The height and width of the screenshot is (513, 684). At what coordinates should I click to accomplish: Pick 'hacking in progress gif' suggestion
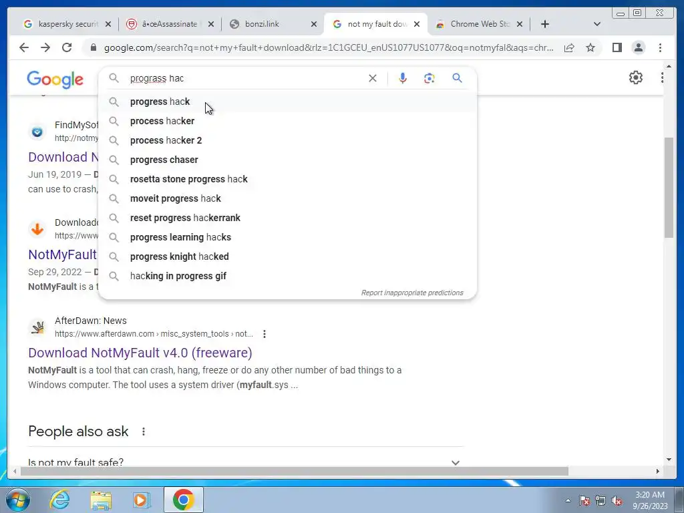(287, 276)
